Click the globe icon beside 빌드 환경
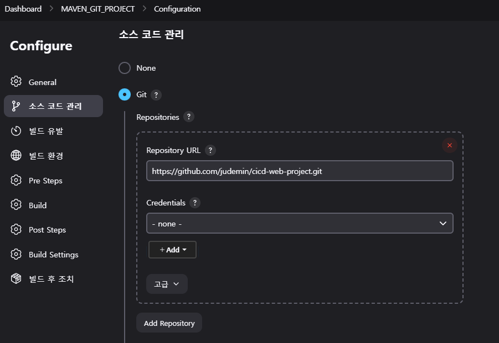 [16, 155]
